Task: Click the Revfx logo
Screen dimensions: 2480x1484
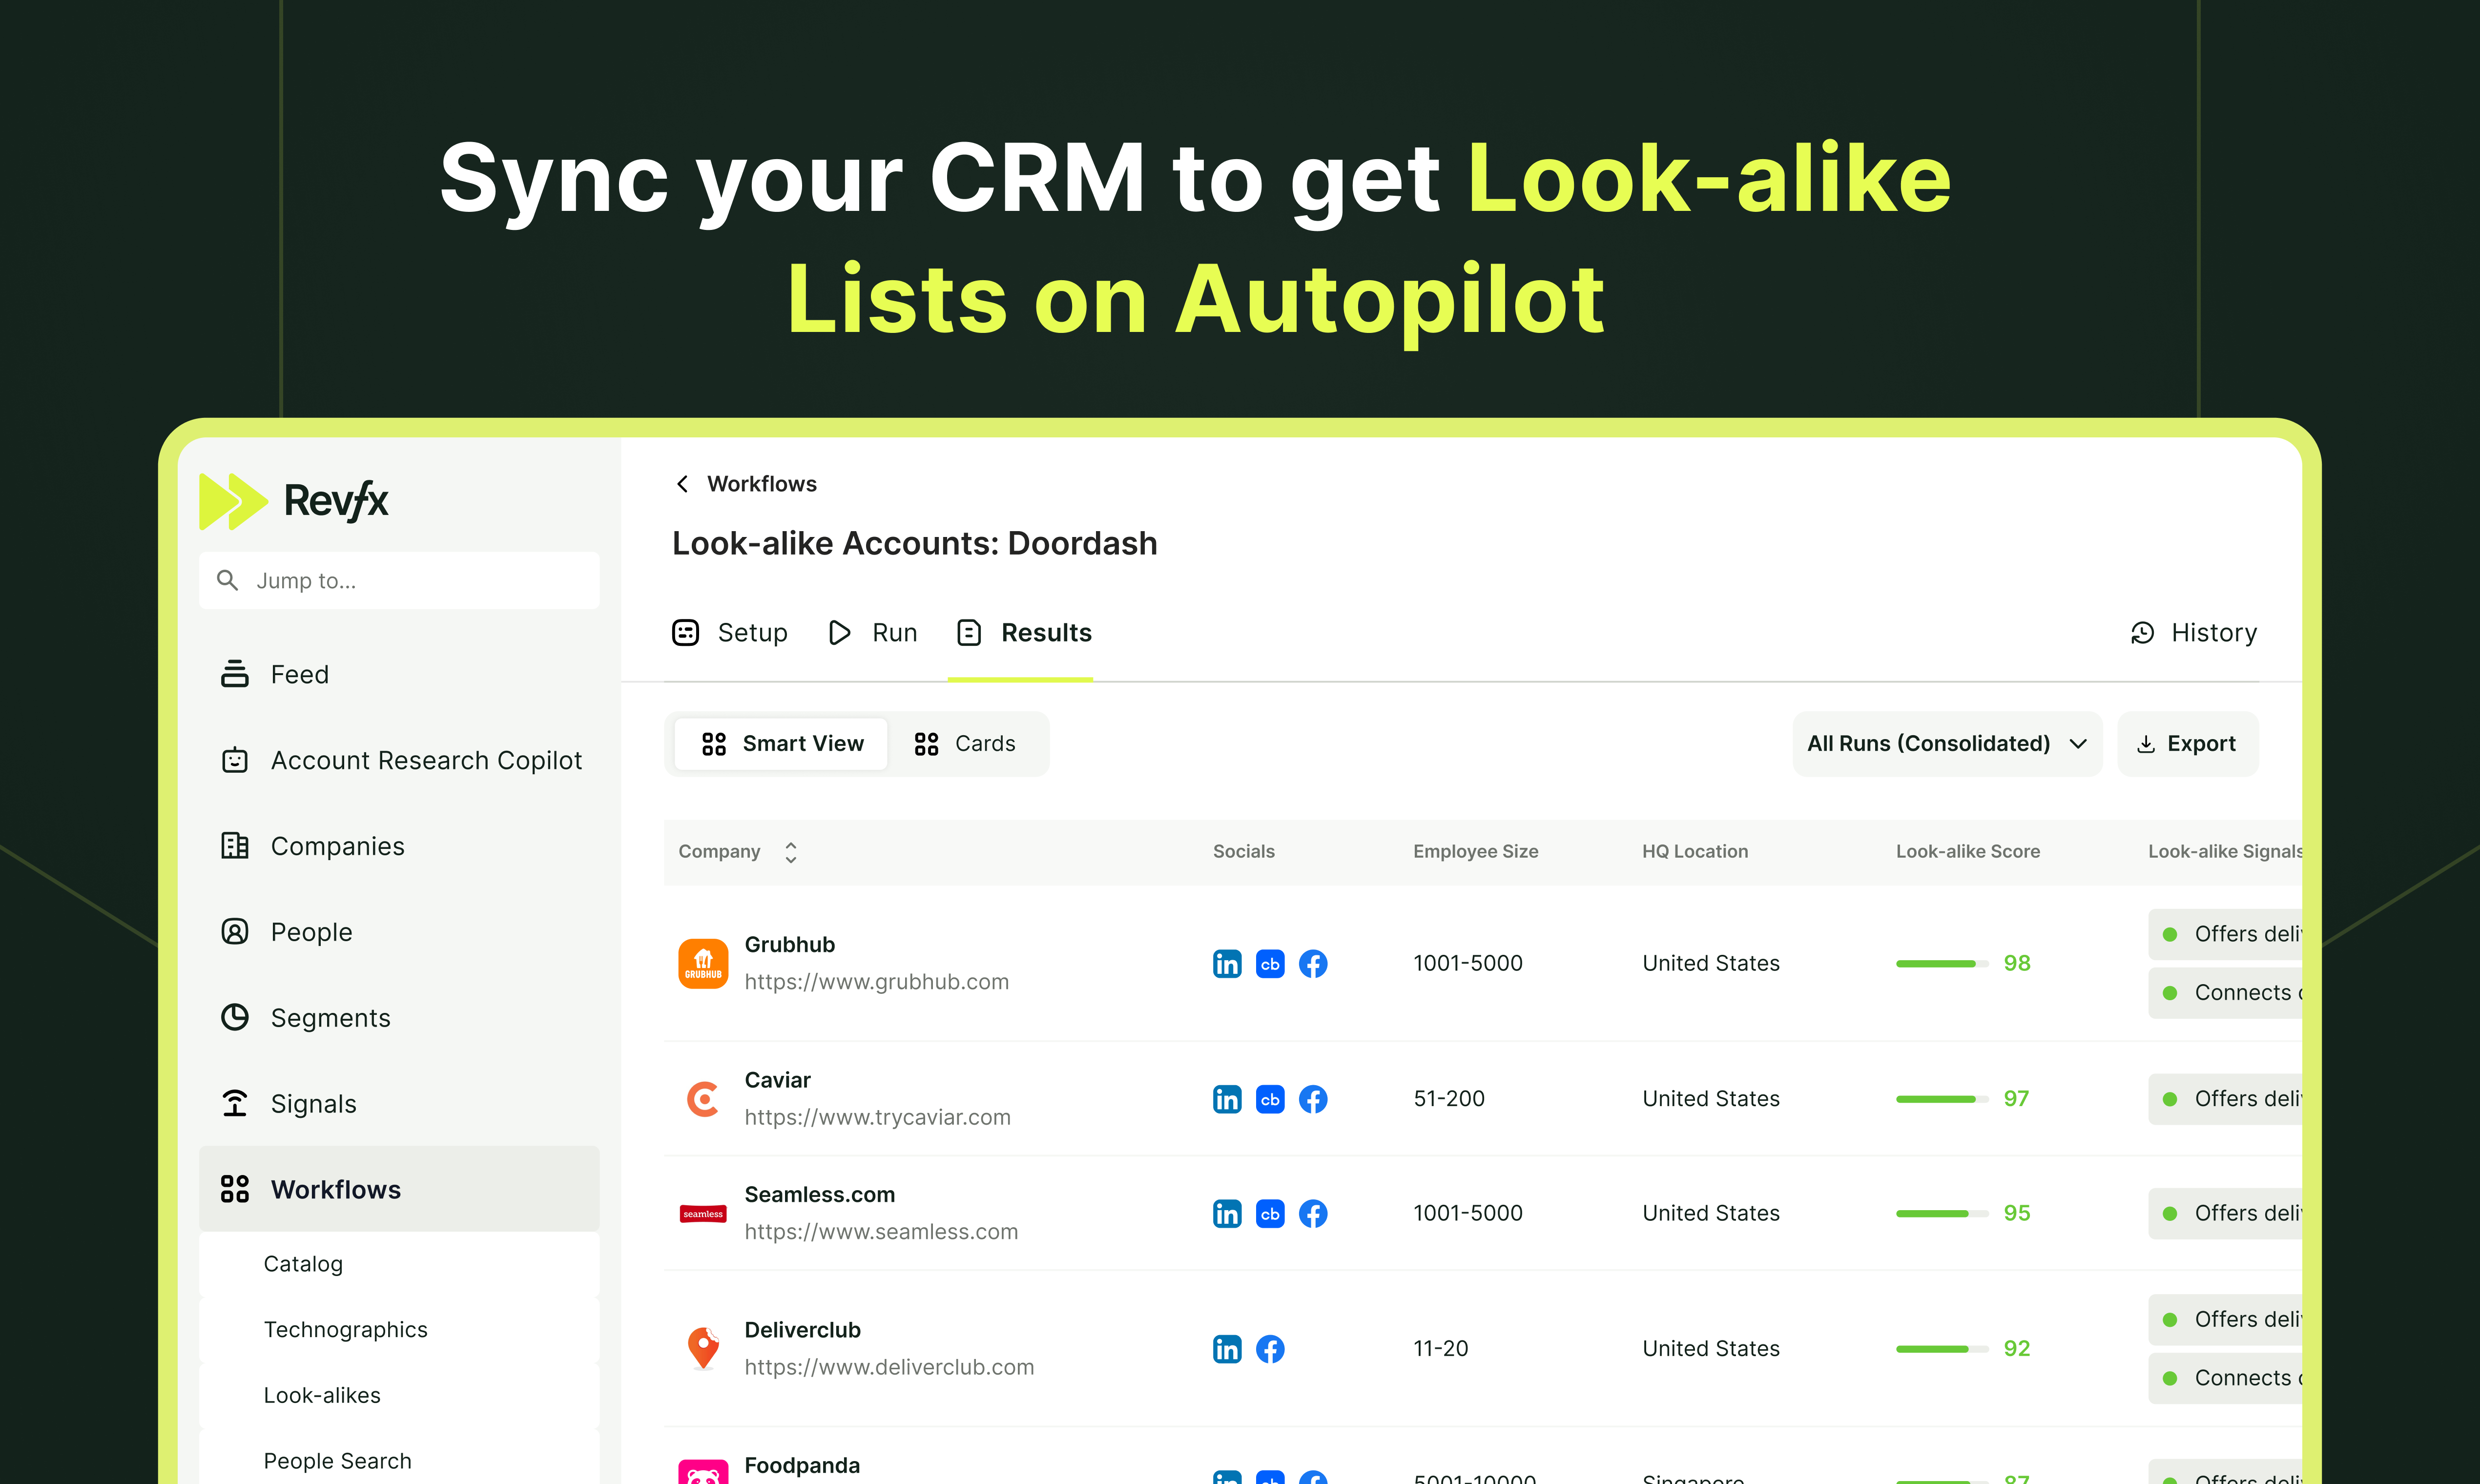Action: pos(293,501)
